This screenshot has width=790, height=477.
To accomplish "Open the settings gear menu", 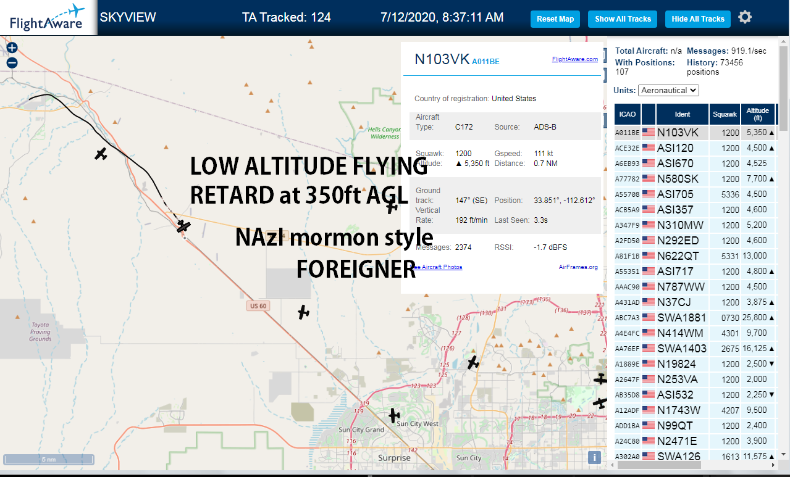I will pyautogui.click(x=745, y=17).
